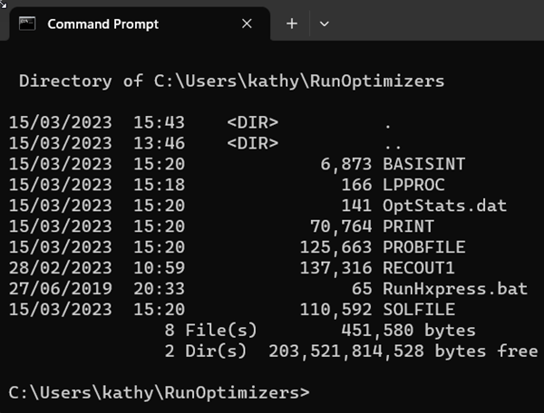Select the Command Prompt tab title
This screenshot has height=413, width=544.
click(102, 24)
